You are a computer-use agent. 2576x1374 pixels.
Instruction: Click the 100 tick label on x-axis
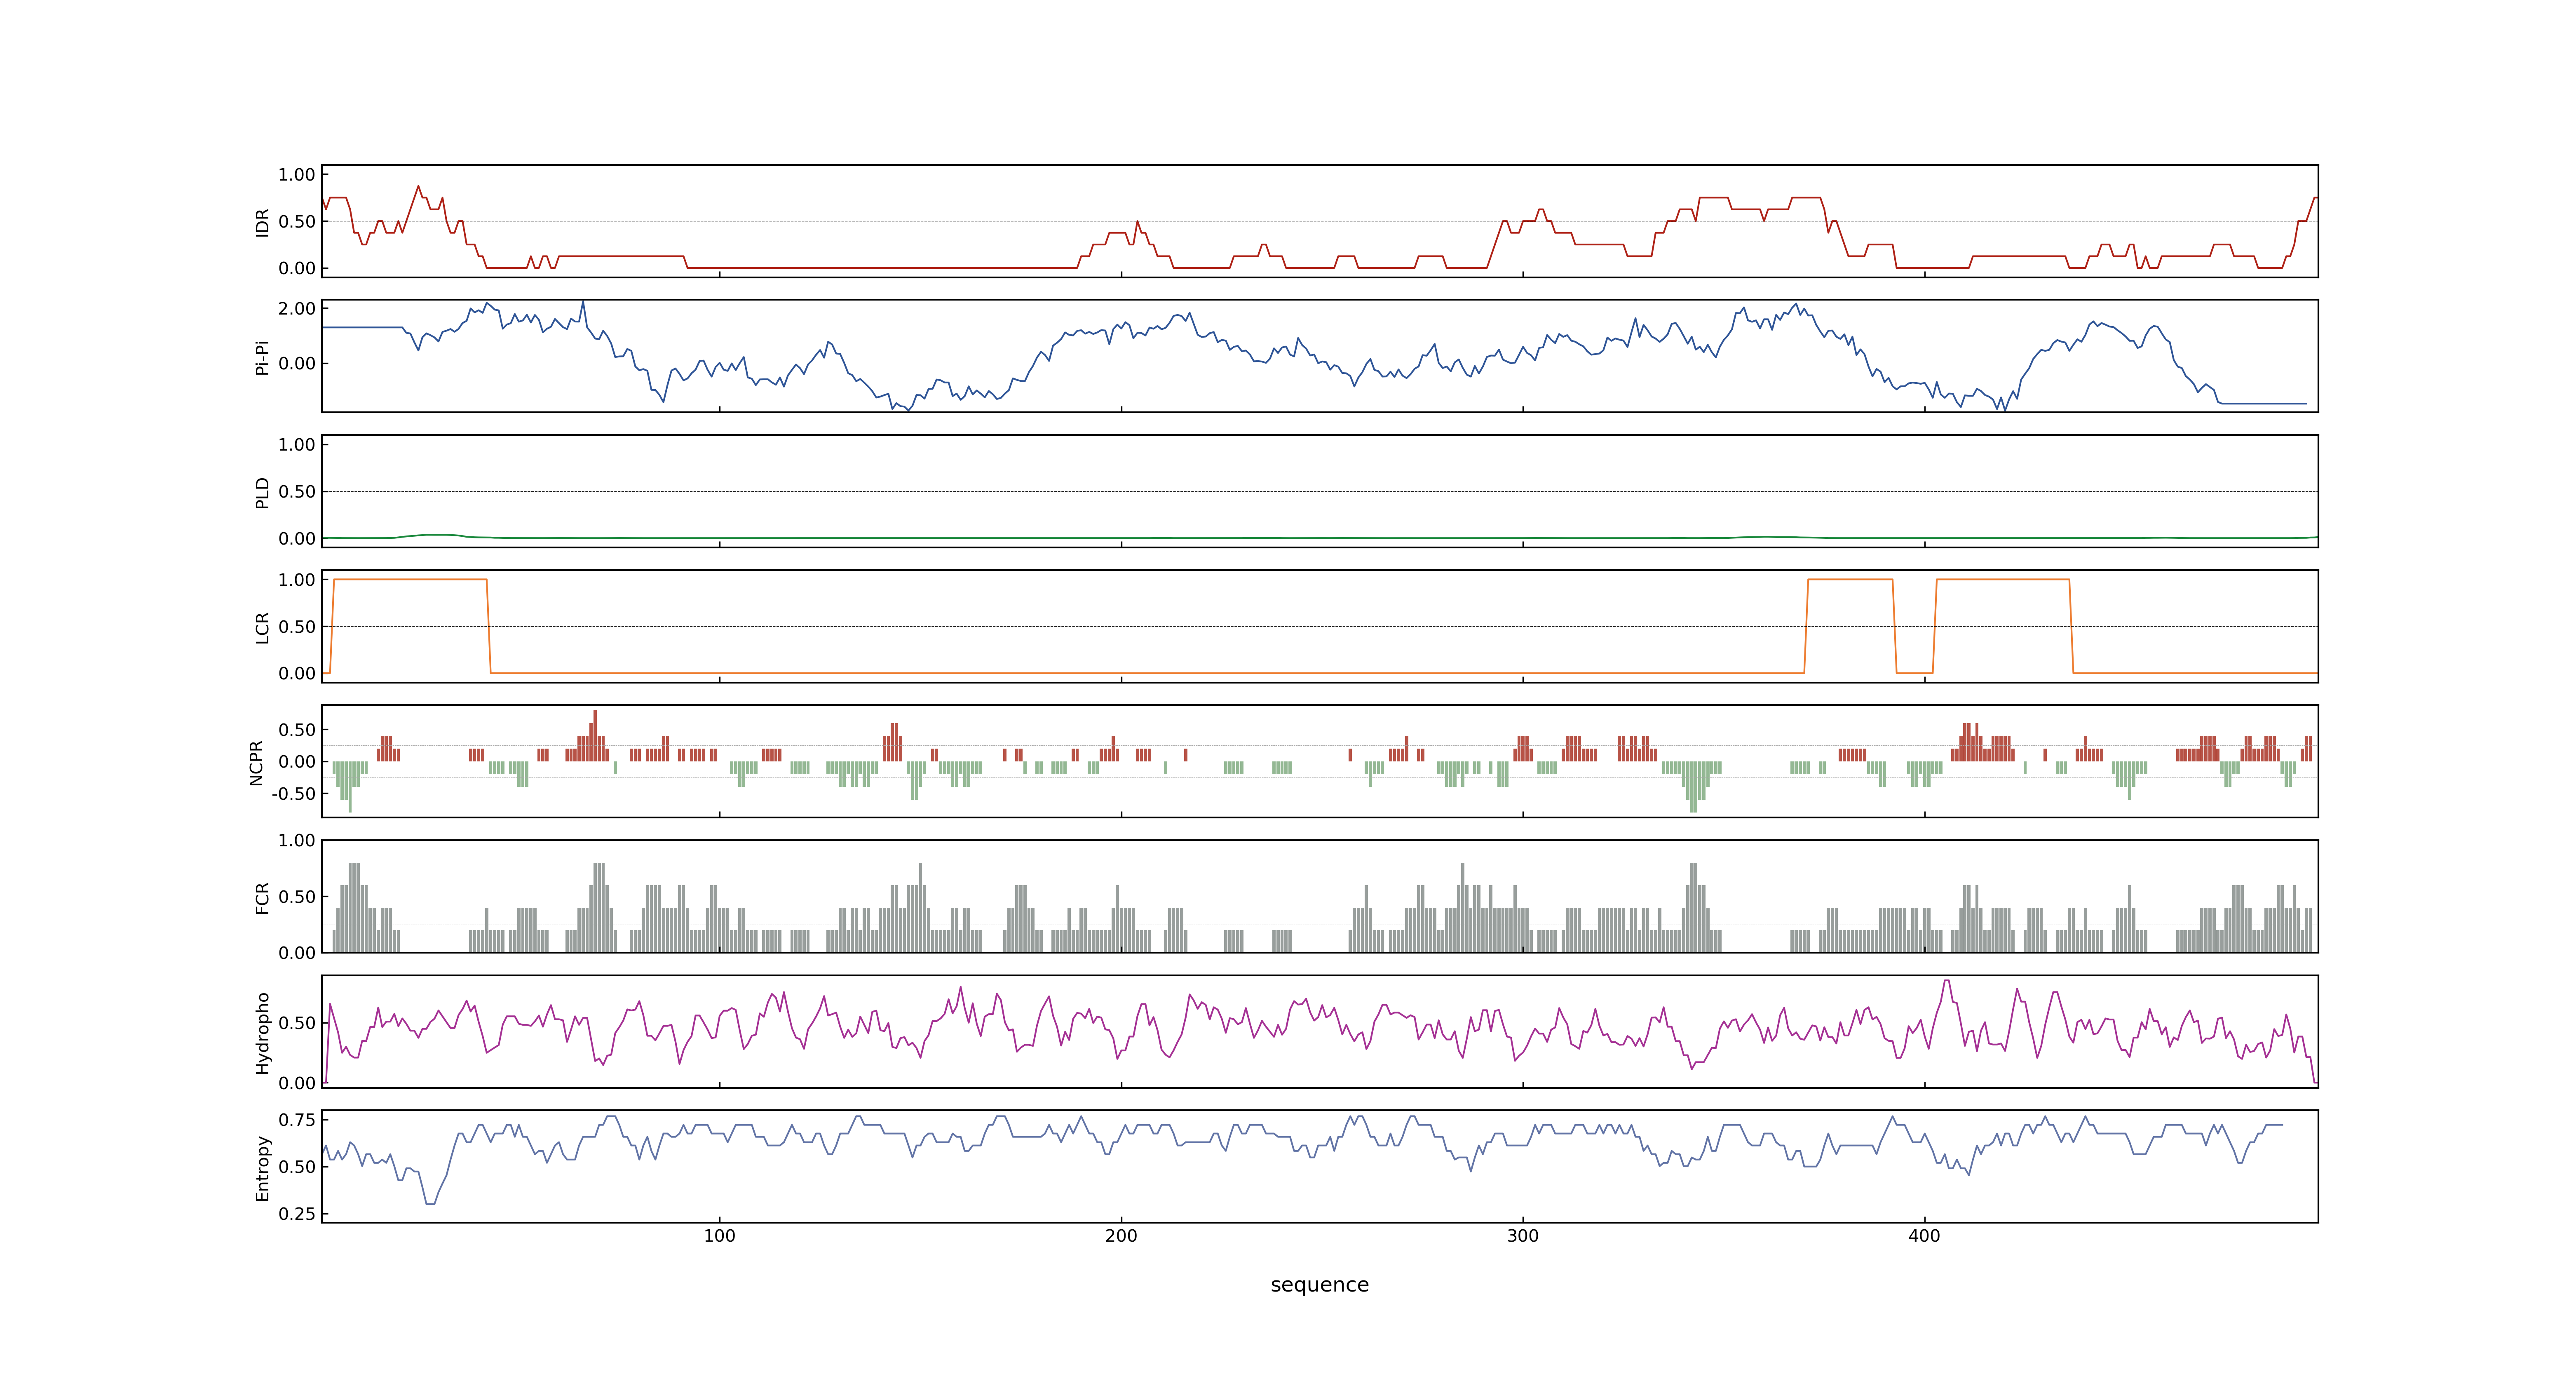click(719, 1235)
